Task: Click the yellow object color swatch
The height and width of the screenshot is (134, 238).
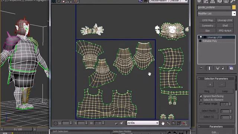Action: 234,7
